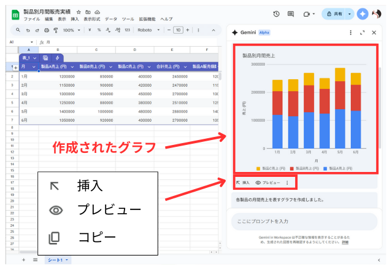
Task: Open the データ menu
Action: click(x=110, y=19)
